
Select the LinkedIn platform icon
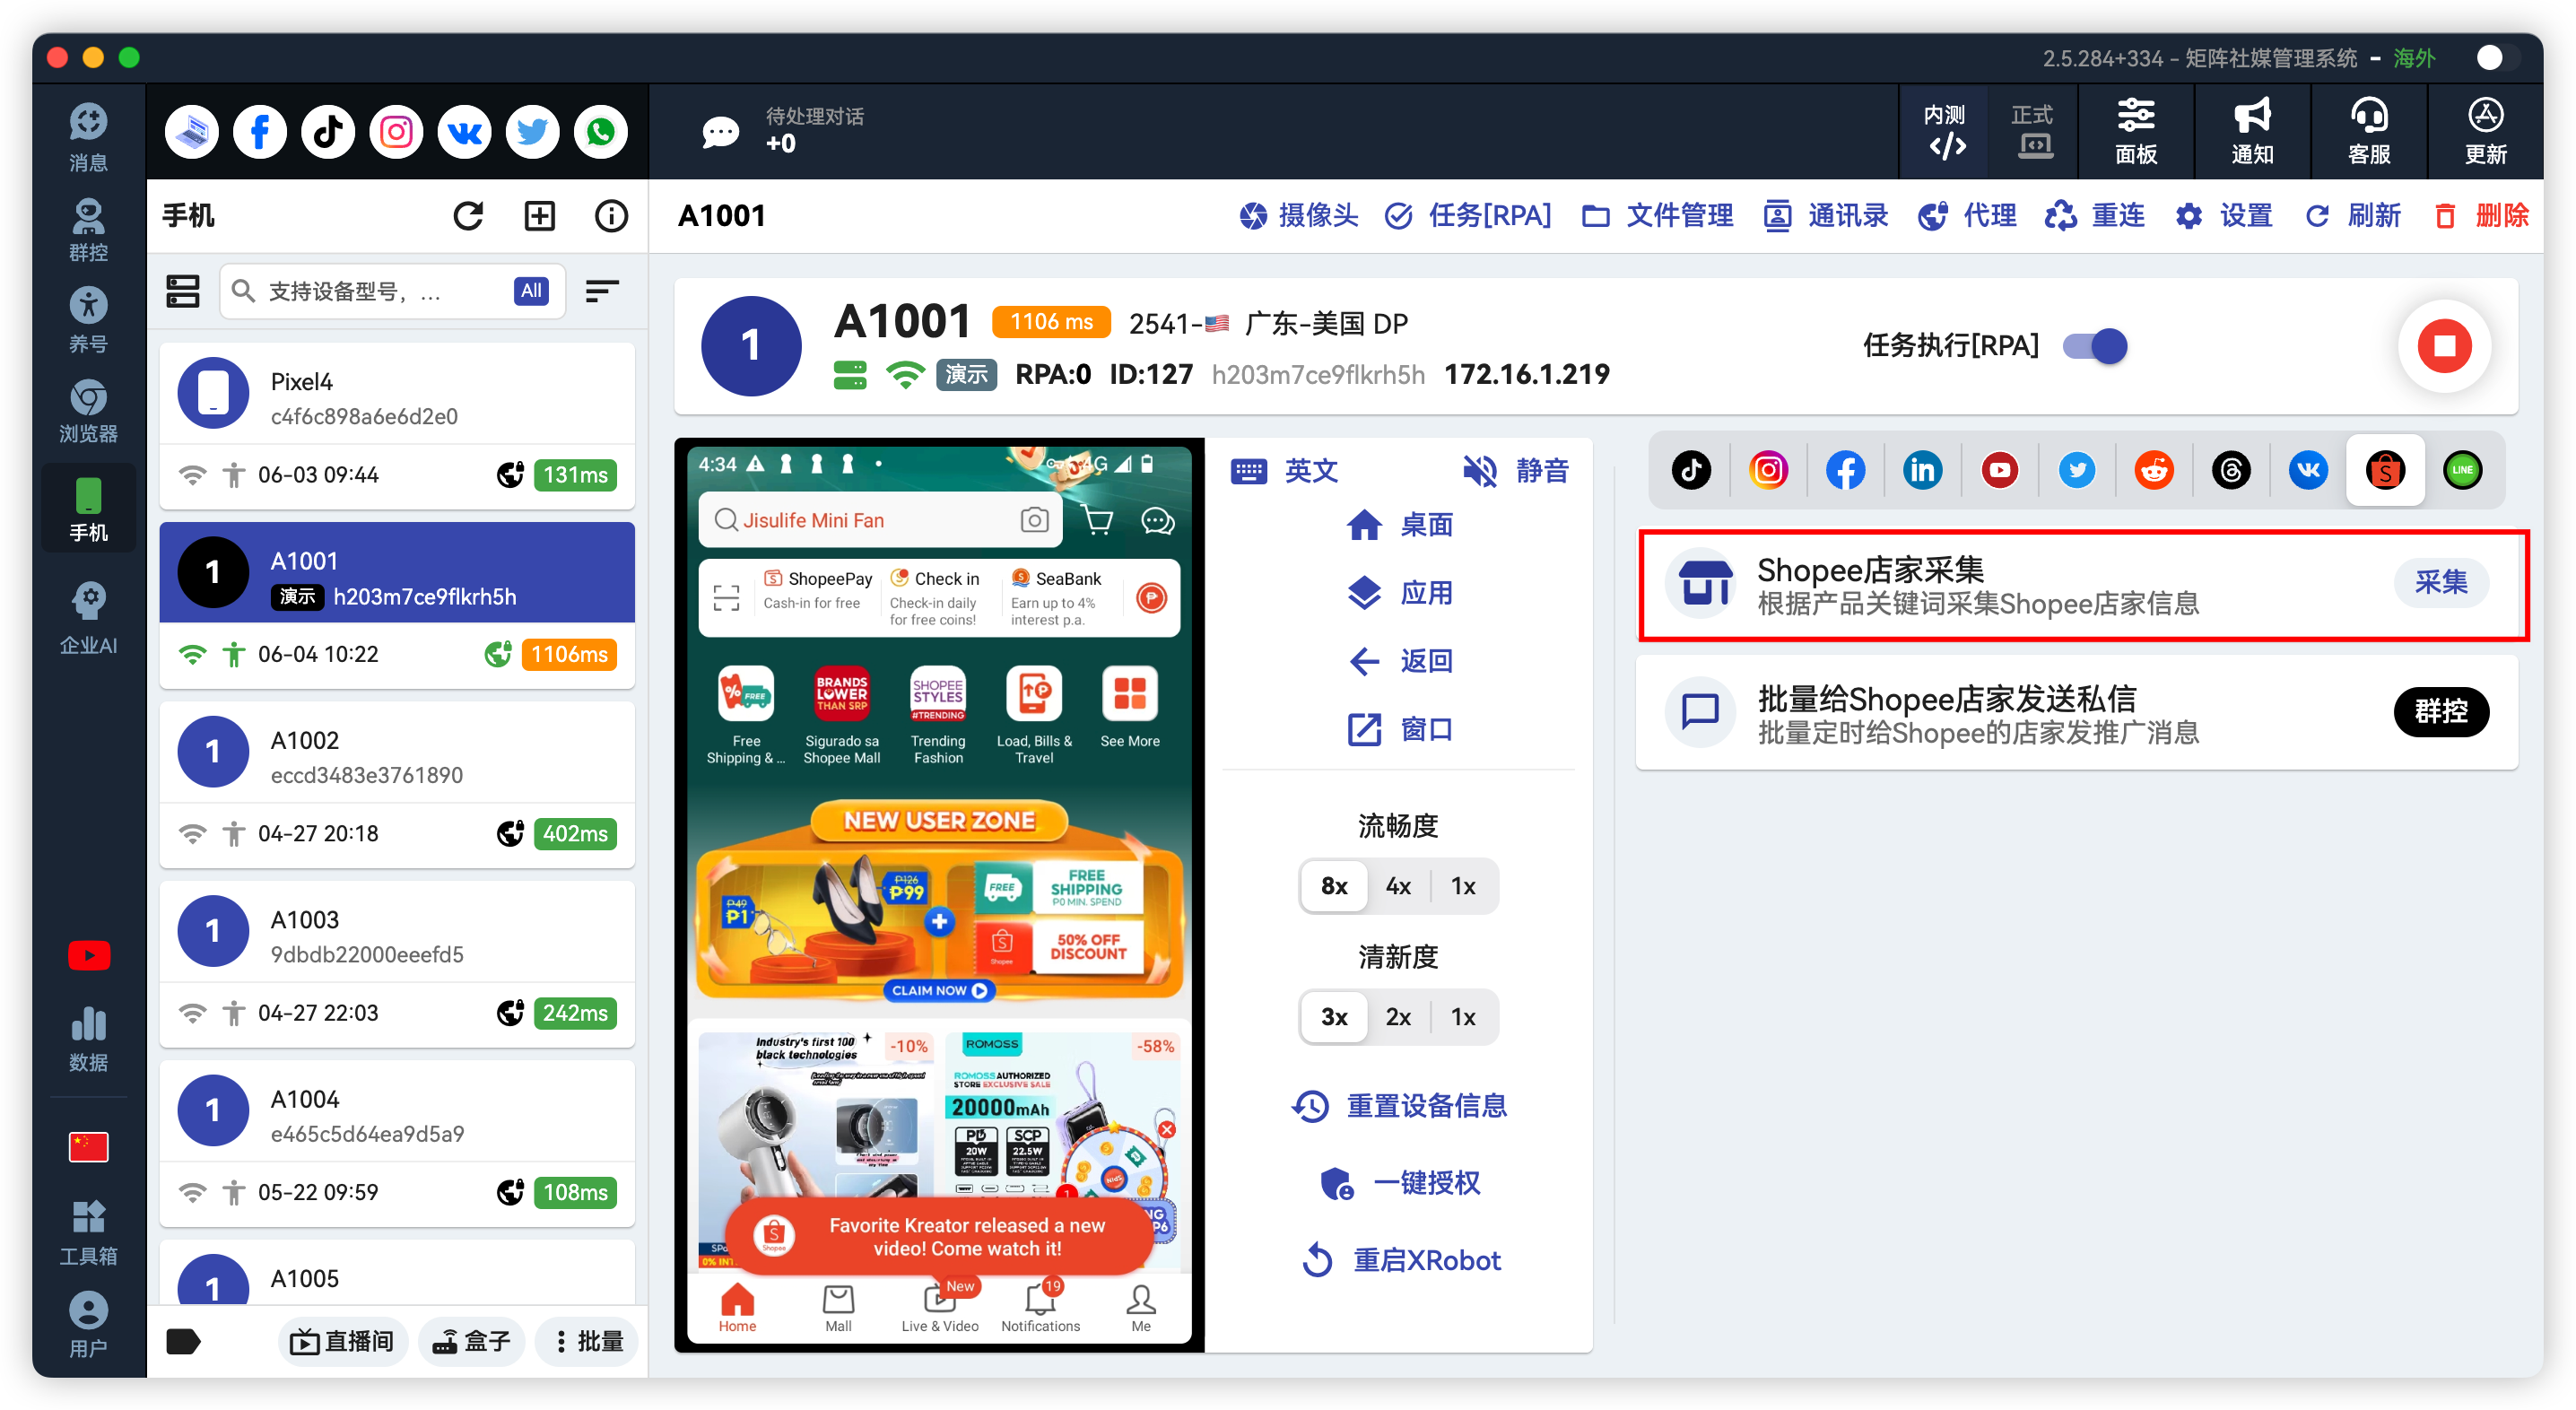pyautogui.click(x=1922, y=470)
